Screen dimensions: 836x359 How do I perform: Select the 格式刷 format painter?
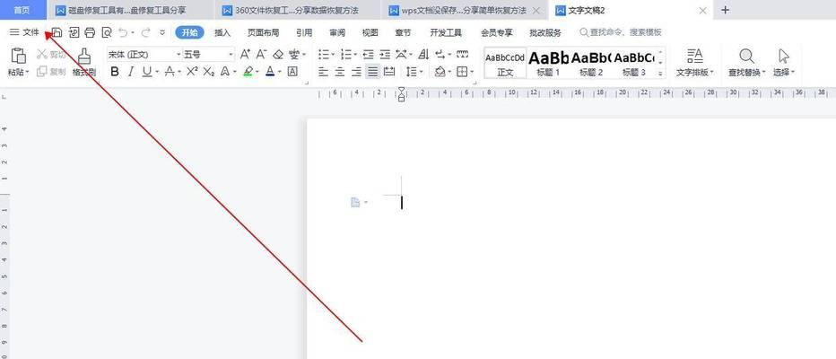(x=84, y=63)
